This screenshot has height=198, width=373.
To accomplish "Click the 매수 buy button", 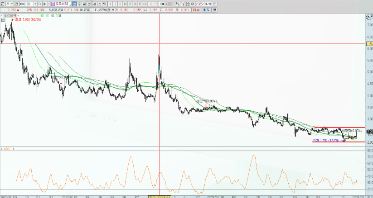I will (196, 10).
